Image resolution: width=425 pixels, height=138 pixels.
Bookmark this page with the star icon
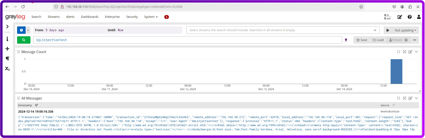tap(361, 7)
